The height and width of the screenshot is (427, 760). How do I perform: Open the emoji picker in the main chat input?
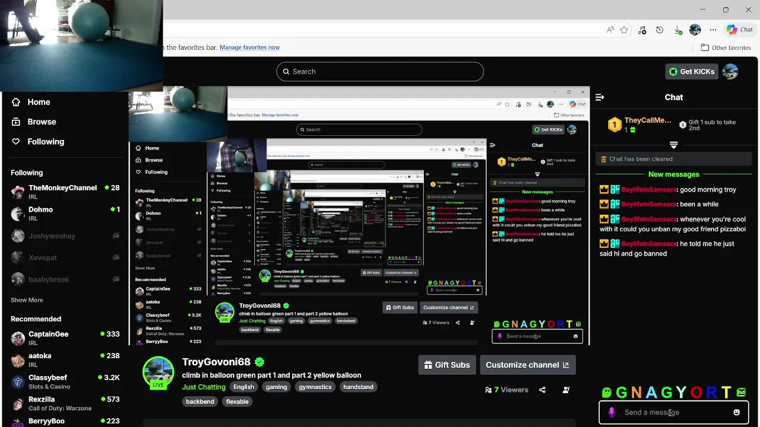coord(736,412)
